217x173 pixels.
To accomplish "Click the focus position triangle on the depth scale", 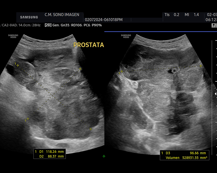I will click(216, 94).
